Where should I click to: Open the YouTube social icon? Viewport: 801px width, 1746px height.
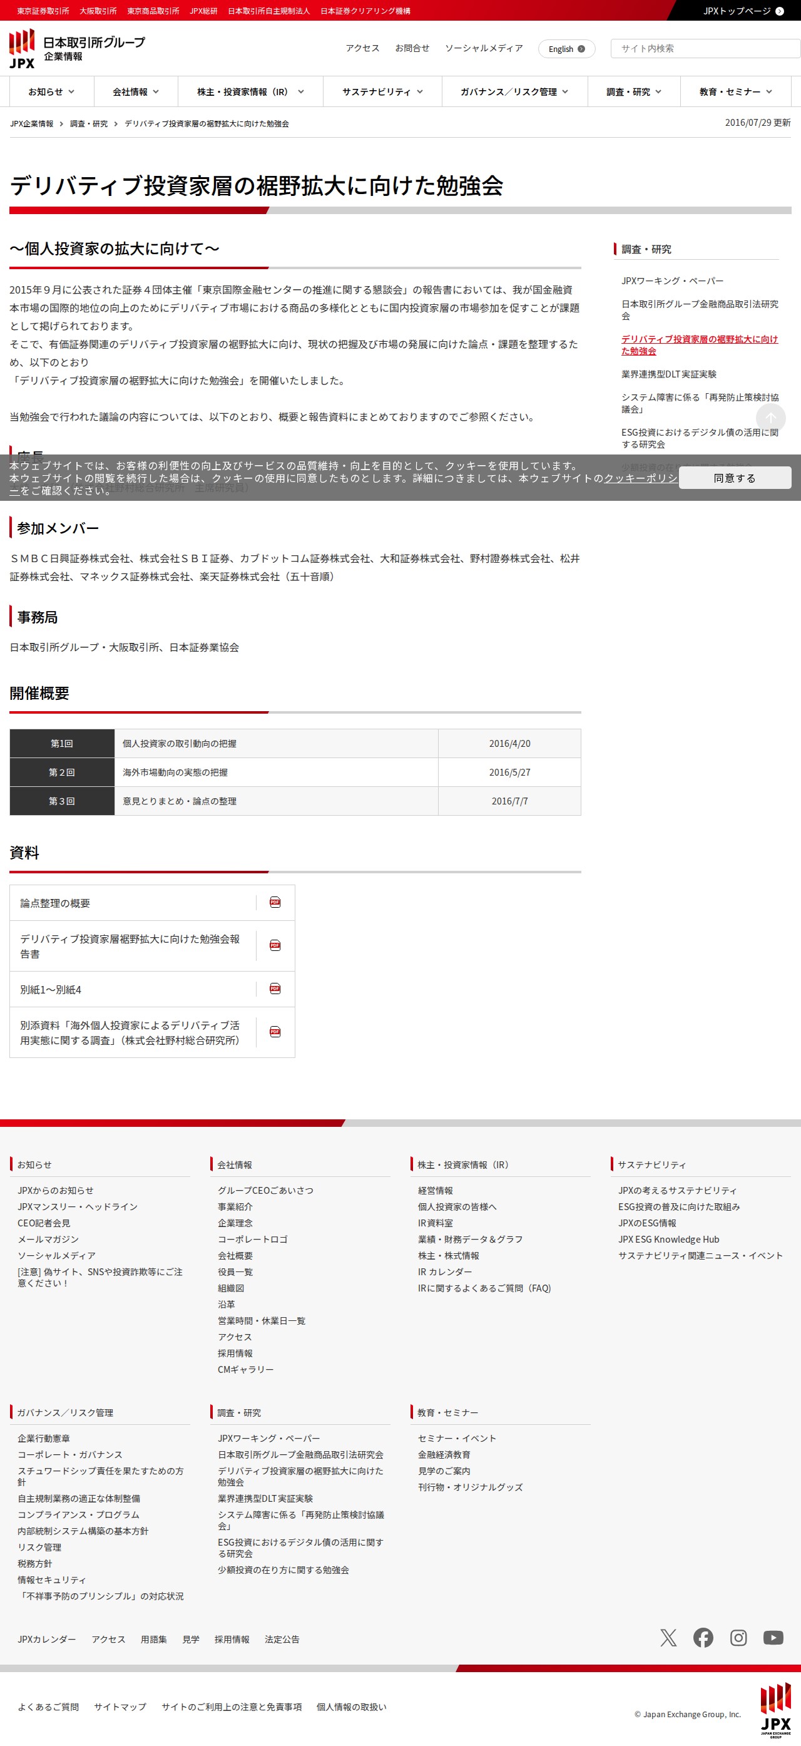773,1638
